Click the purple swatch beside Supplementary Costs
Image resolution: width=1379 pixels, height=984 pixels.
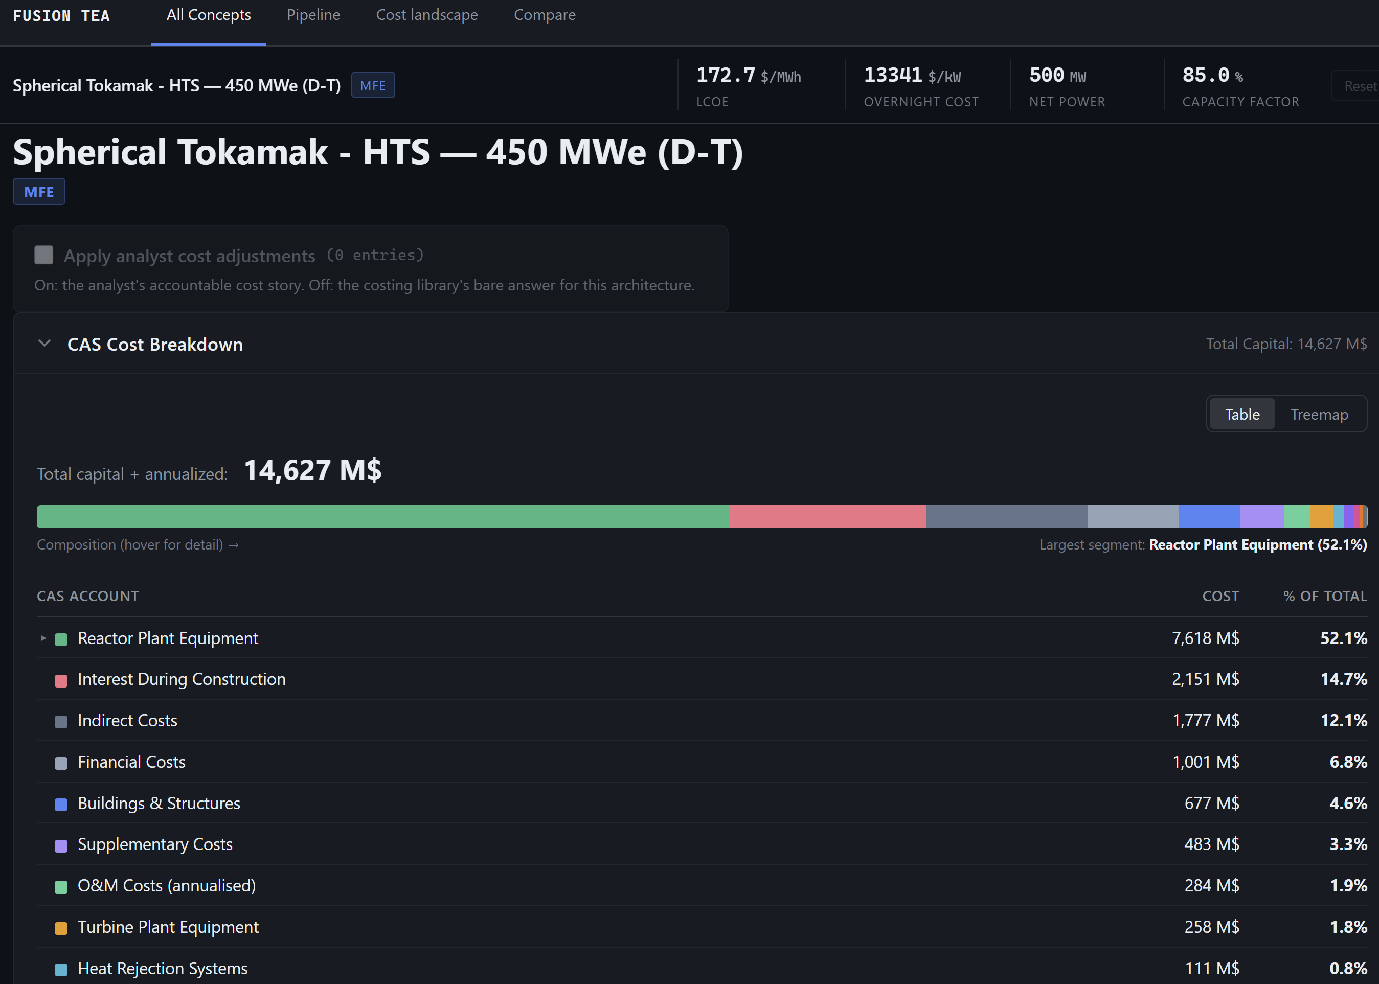[61, 845]
